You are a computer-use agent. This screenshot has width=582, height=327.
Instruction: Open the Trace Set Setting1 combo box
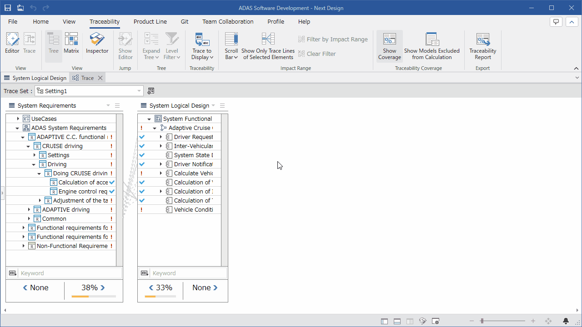89,91
